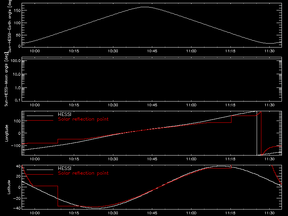Click the -40 tick on Latitude axis

pos(17,208)
